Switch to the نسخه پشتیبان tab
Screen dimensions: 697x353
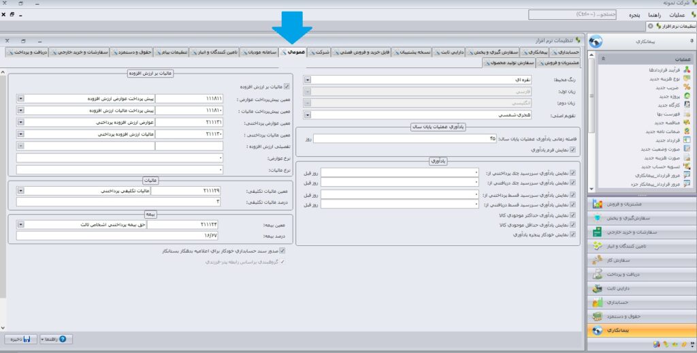point(412,52)
